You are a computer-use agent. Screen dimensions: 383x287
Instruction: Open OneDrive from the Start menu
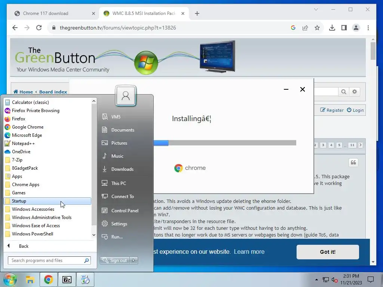point(48,152)
